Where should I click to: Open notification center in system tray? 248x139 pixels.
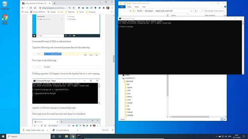[x=244, y=136]
